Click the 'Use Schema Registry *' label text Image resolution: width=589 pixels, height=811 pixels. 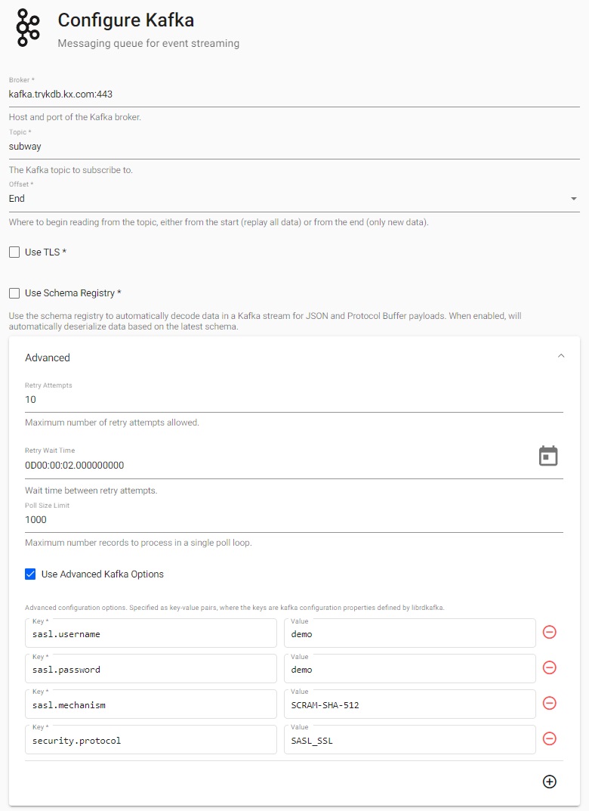[x=72, y=293]
